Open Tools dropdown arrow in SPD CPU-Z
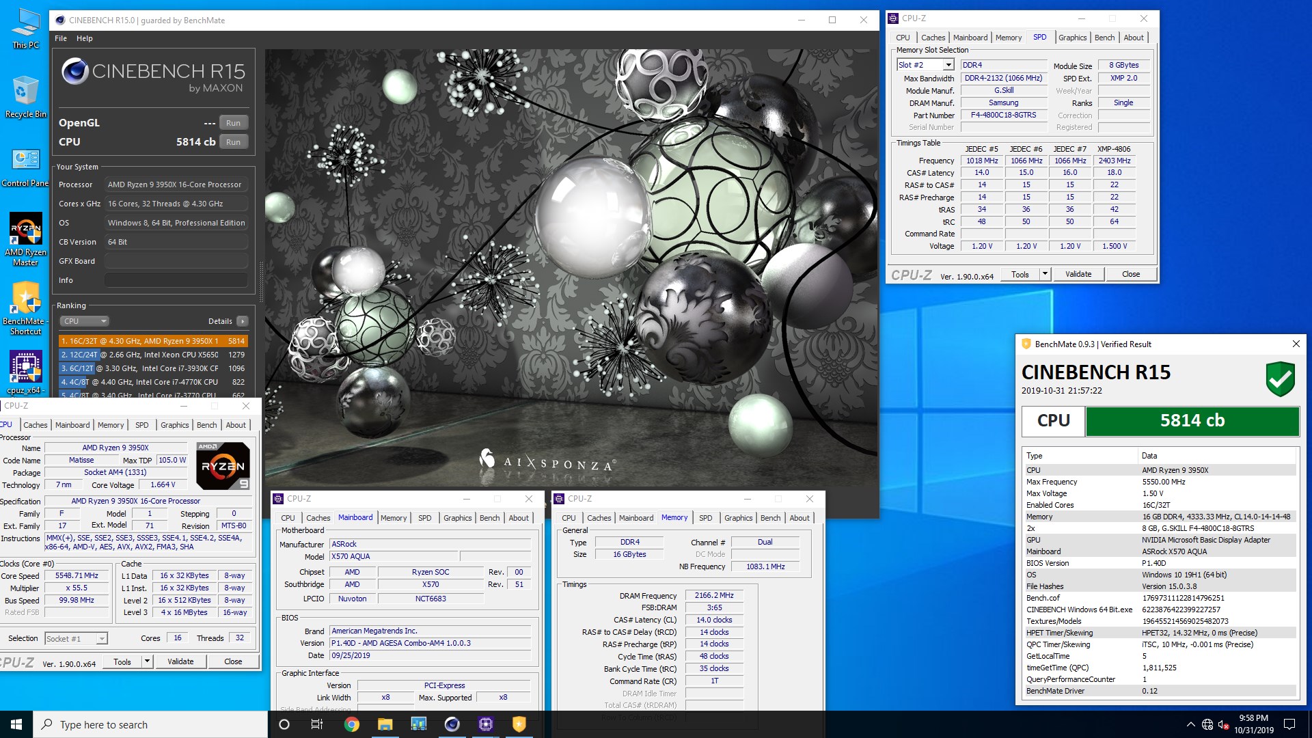Screen dimensions: 1312x738 (x=1044, y=274)
